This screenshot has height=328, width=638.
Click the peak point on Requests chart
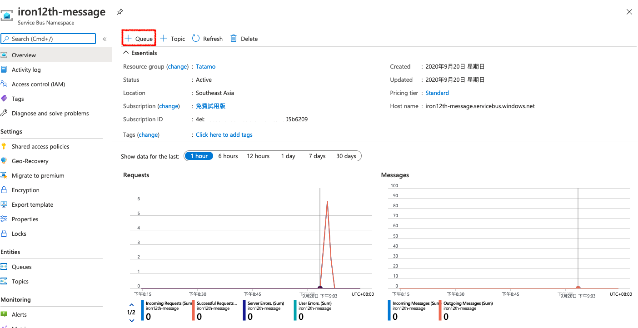pos(327,201)
